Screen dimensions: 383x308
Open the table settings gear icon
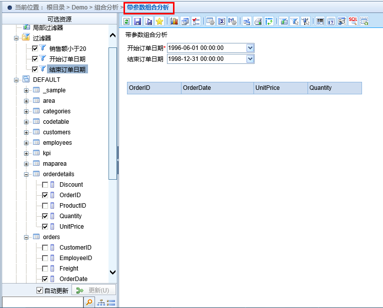click(x=210, y=21)
